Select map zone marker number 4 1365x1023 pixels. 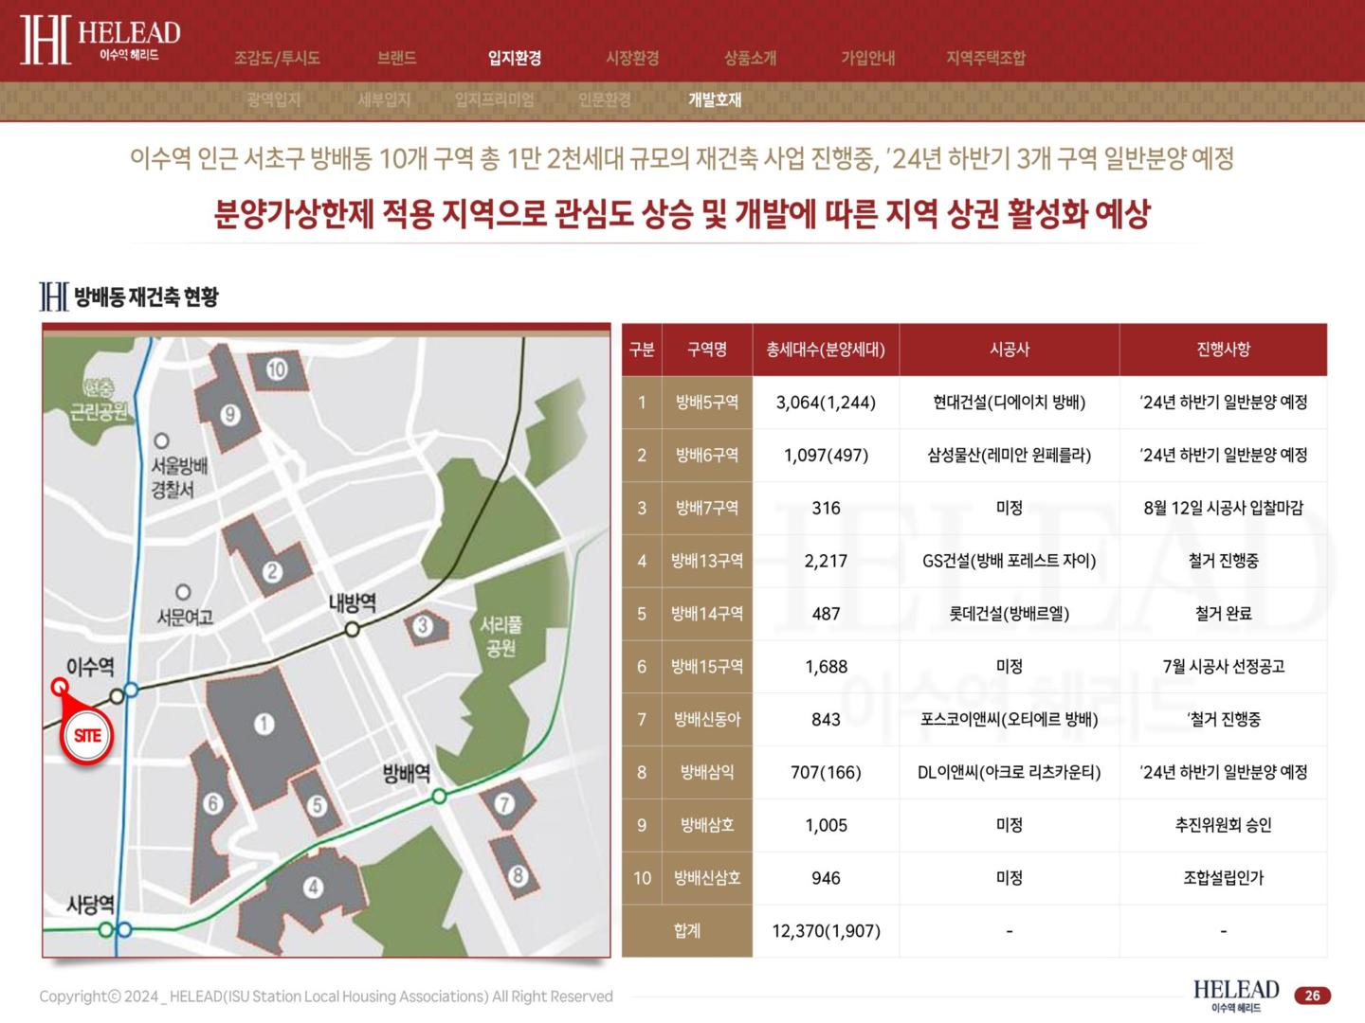click(x=313, y=888)
